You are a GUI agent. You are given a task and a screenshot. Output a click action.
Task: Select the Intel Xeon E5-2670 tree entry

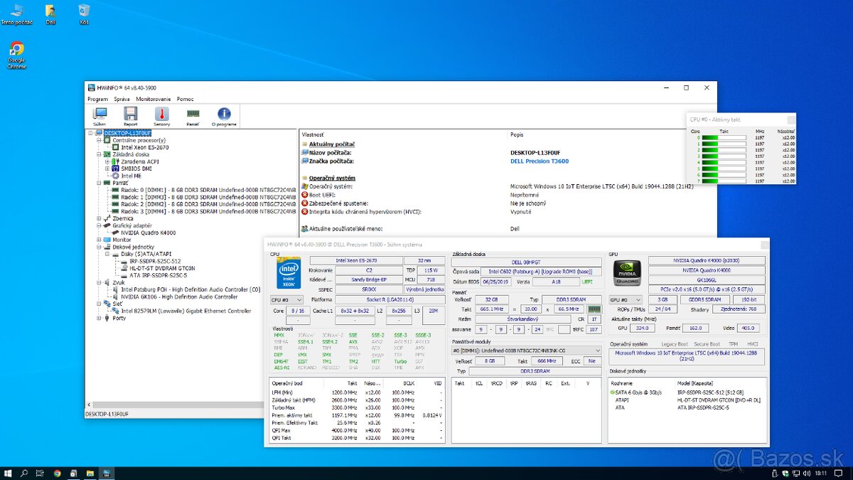(146, 146)
